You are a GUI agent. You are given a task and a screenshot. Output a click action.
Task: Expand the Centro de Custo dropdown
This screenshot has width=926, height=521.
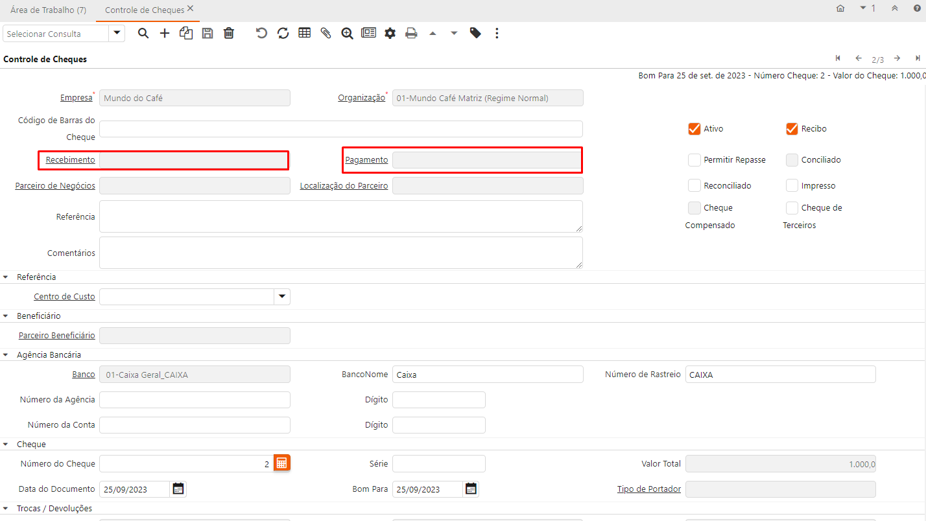(281, 297)
